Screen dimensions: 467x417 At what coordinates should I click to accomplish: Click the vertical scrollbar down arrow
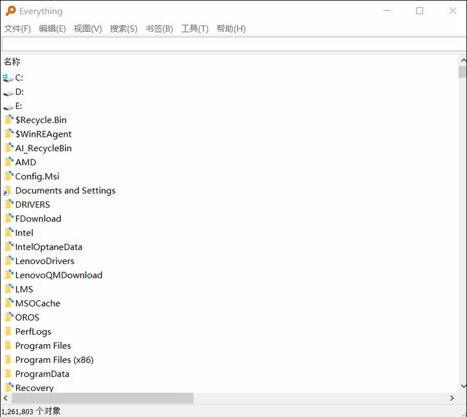tap(463, 386)
